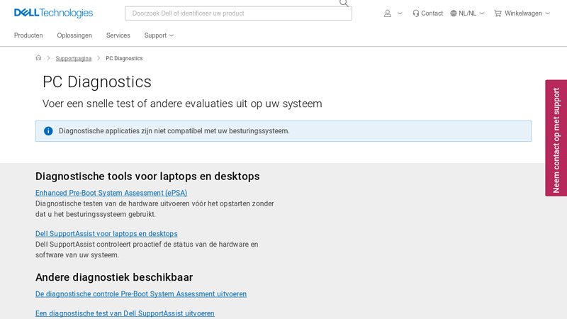Expand the Winkelwagen dropdown
The image size is (567, 319).
[x=547, y=13]
